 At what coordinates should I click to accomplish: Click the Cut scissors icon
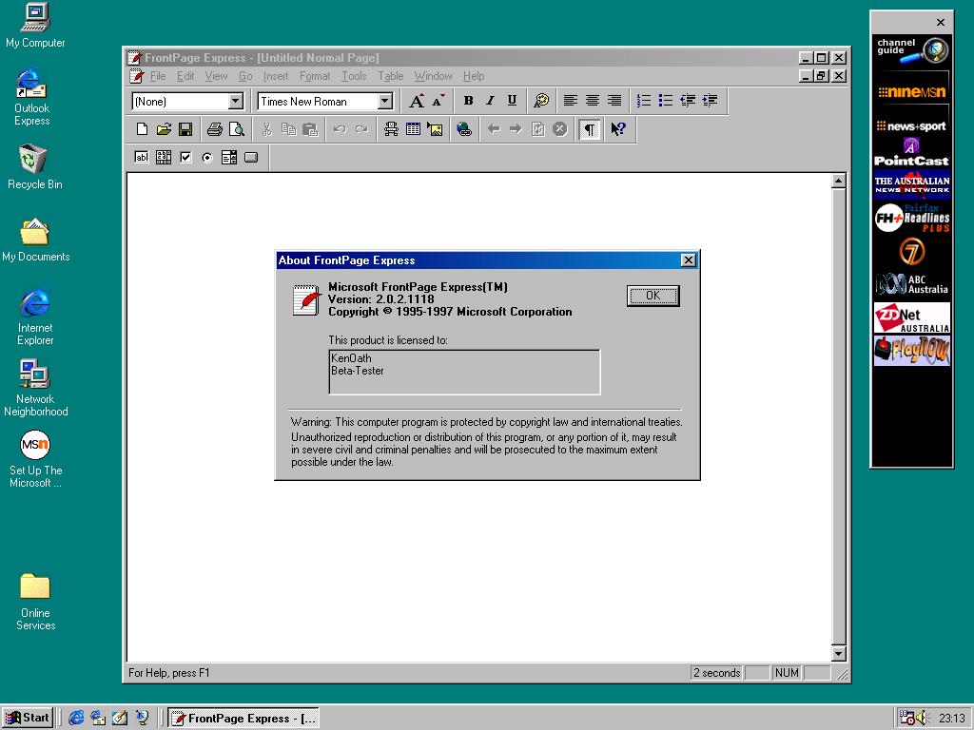267,129
